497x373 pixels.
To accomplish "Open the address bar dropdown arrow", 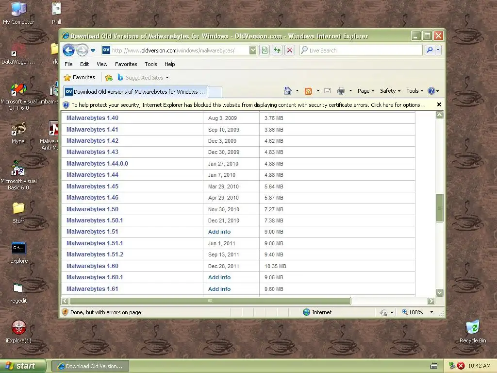I will 252,50.
